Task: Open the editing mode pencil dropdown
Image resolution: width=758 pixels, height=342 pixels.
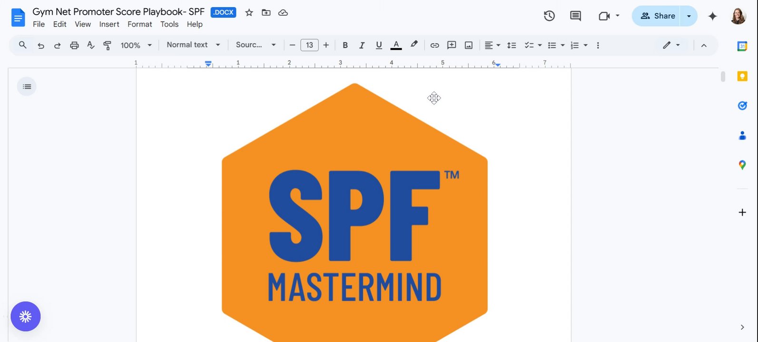Action: (671, 45)
